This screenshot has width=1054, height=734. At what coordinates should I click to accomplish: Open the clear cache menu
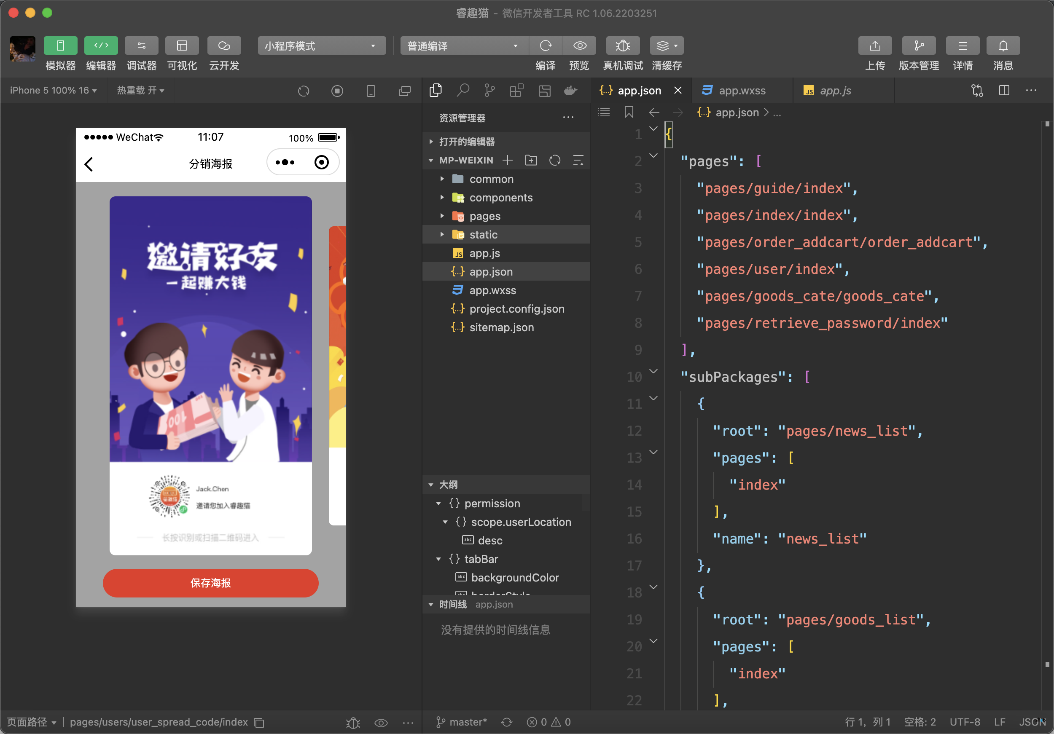pos(667,46)
